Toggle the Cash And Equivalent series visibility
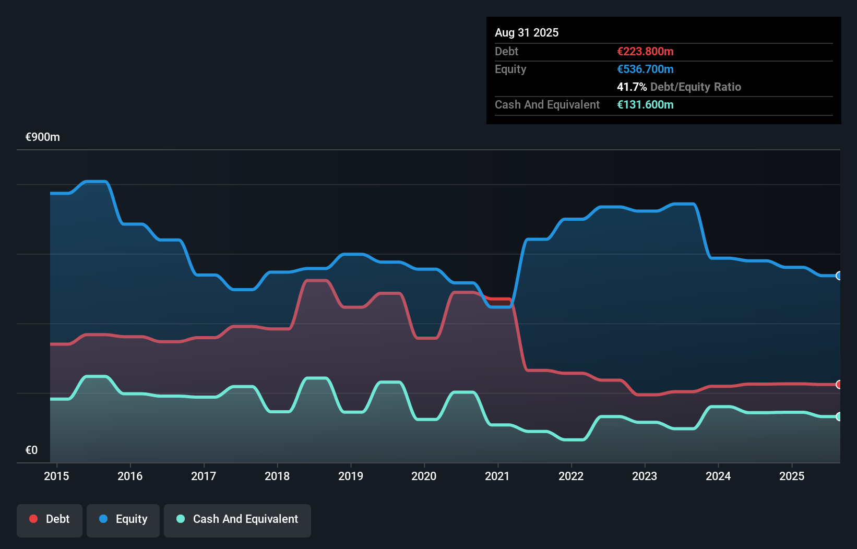Screen dimensions: 857x549 [x=237, y=520]
